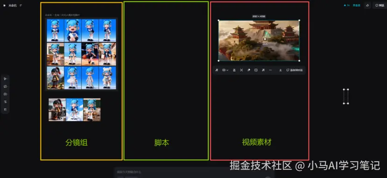
Task: Click the download icon in video toolbar
Action: pyautogui.click(x=281, y=70)
